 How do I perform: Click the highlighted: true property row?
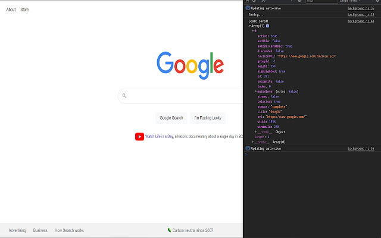(x=271, y=71)
